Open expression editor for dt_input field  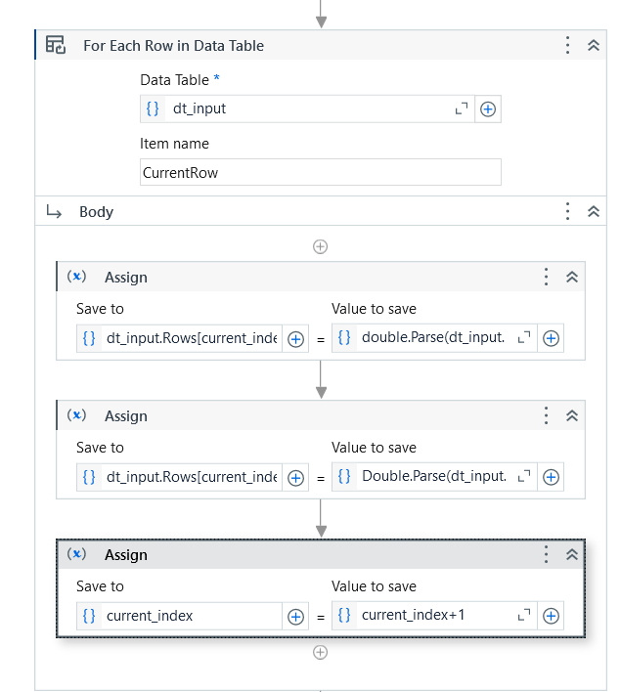pyautogui.click(x=462, y=108)
